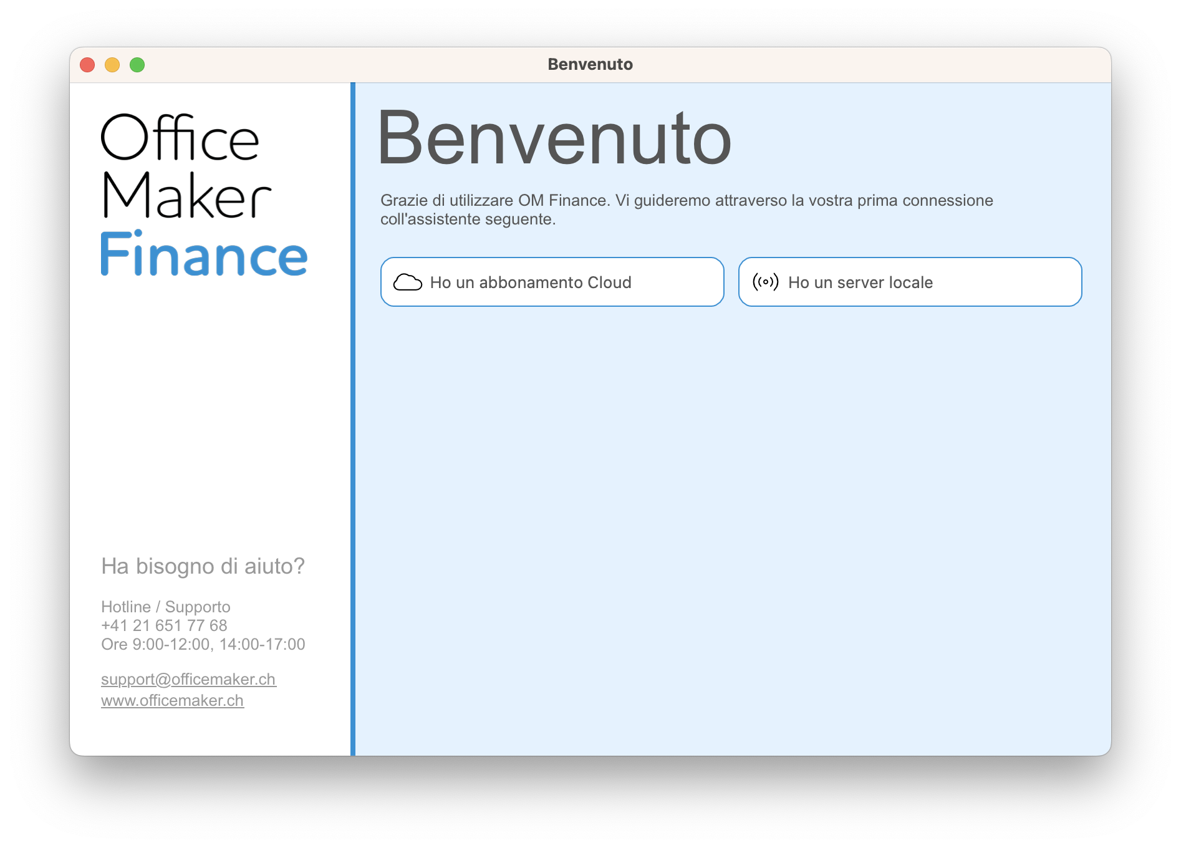Click the "Ha bisogno di aiuto?" heading
This screenshot has height=848, width=1181.
[x=203, y=566]
